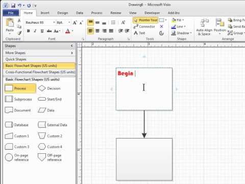This screenshot has width=245, height=184.
Task: Click the Increase Indent icon
Action: pyautogui.click(x=127, y=31)
